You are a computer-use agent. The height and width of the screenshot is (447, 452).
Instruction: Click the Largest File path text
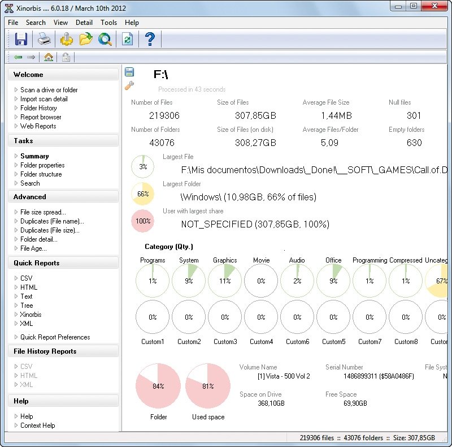pos(314,170)
